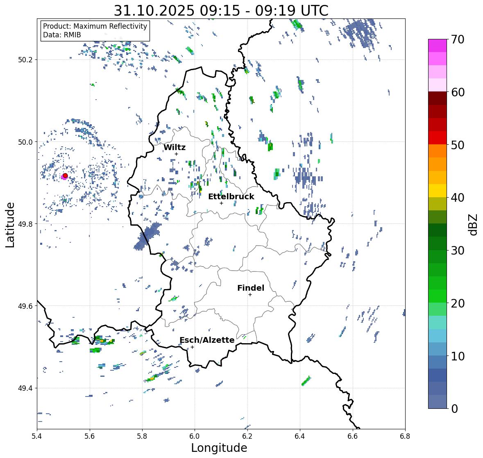Click the cross marker below Wiltz
The width and height of the screenshot is (483, 458).
(x=176, y=154)
